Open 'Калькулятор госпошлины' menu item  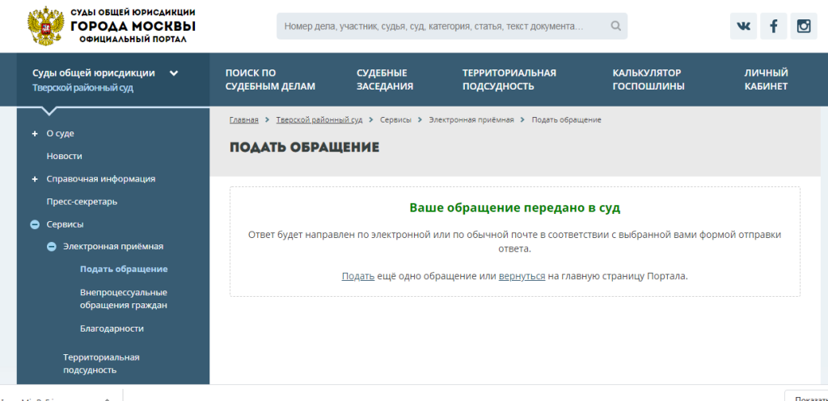click(x=648, y=80)
